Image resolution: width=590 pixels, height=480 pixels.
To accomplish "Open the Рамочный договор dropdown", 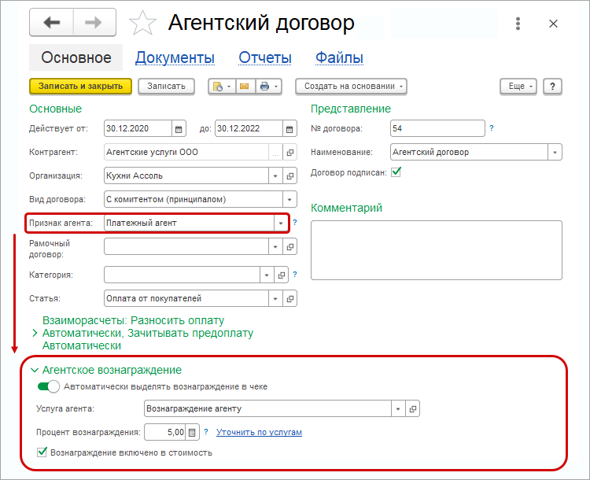I will pos(275,247).
